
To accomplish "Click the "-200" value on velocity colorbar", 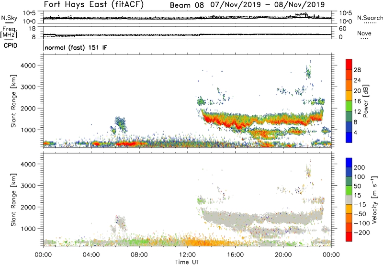I will coord(362,232).
